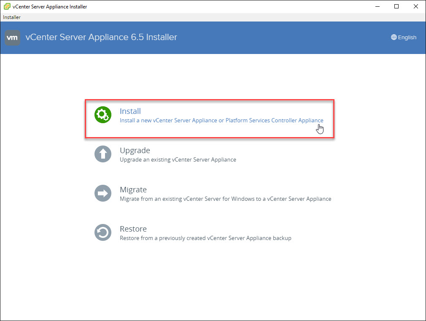Click the Restore circular arrow icon
The image size is (426, 321).
pyautogui.click(x=102, y=232)
